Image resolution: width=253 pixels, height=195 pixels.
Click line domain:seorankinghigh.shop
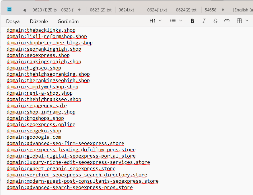click(44, 49)
